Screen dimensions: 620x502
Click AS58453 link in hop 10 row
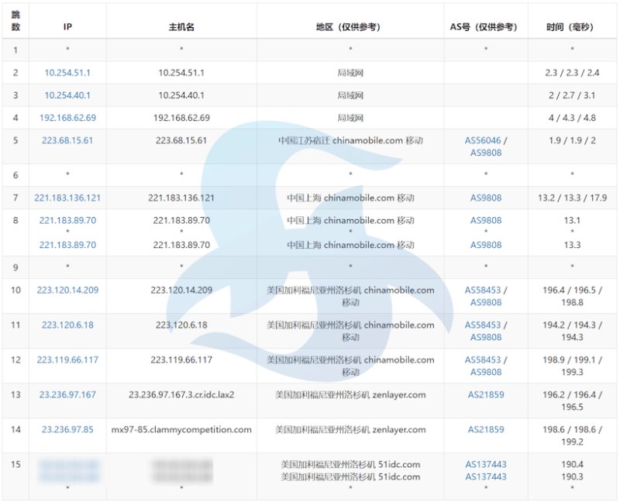coord(483,291)
